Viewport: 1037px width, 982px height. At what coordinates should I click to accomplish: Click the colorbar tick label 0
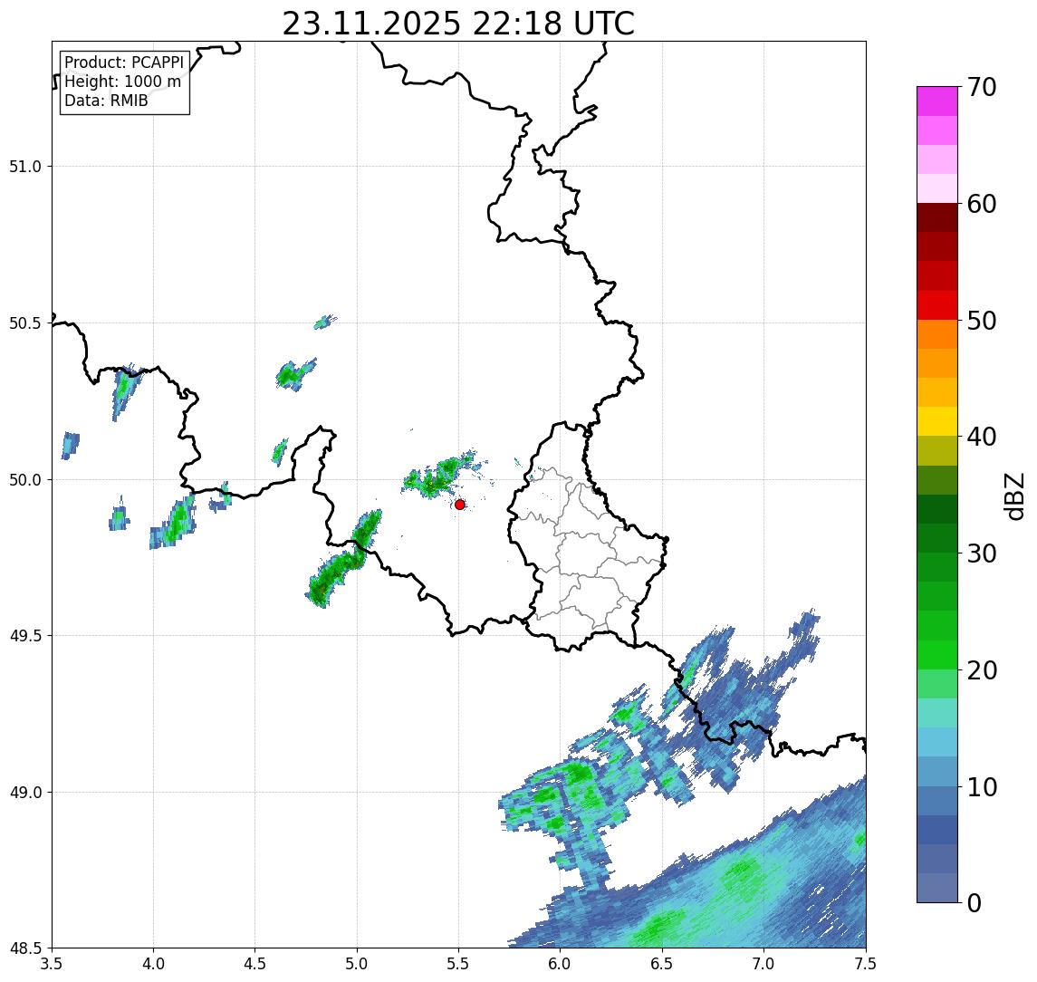[975, 902]
